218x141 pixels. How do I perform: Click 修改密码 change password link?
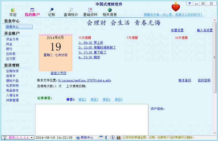pyautogui.click(x=204, y=80)
